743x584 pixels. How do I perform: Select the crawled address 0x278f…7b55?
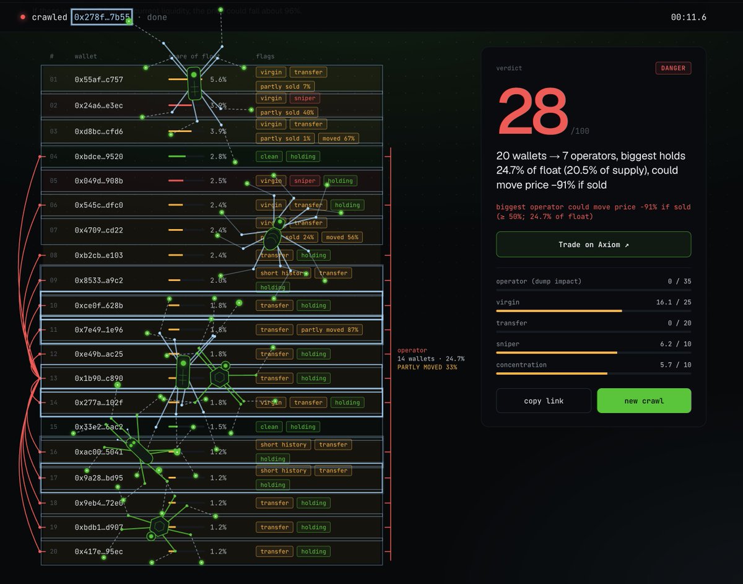click(x=102, y=17)
